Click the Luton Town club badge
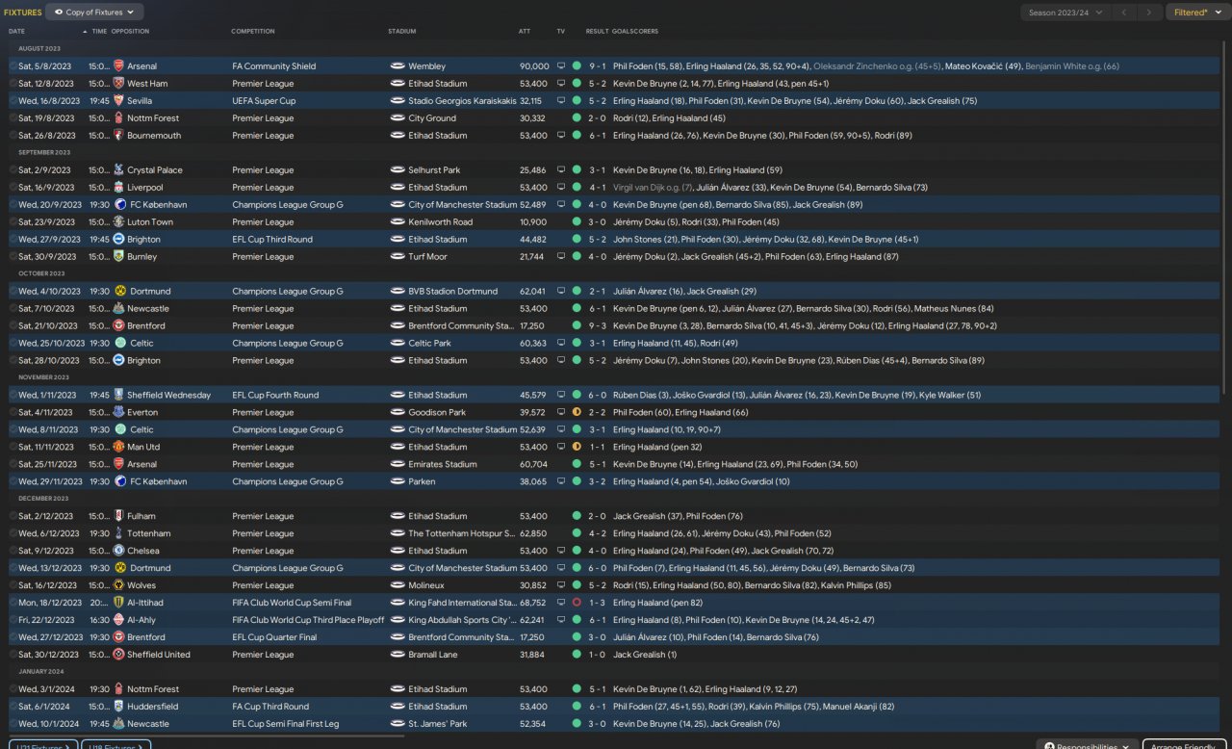The height and width of the screenshot is (749, 1232). (119, 222)
